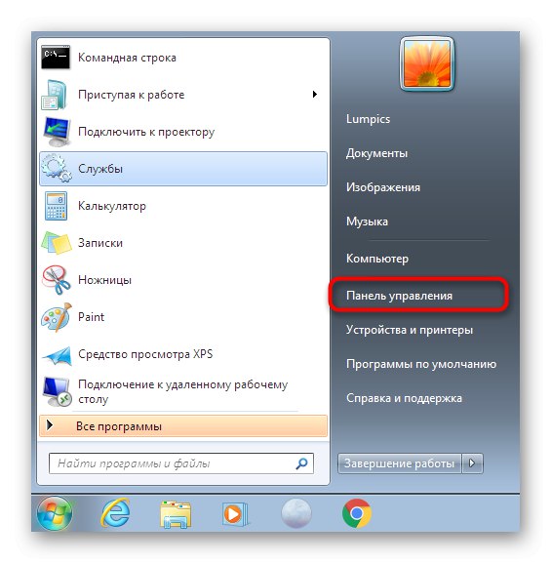Expand Все программы list
The height and width of the screenshot is (563, 551).
(183, 425)
